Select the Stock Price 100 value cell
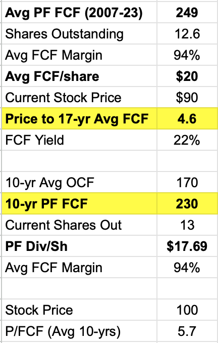Screen dimensions: 218x343 [187, 310]
